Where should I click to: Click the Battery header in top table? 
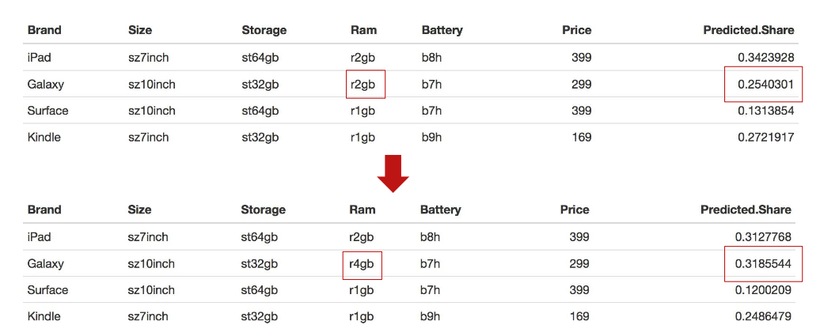click(x=442, y=30)
